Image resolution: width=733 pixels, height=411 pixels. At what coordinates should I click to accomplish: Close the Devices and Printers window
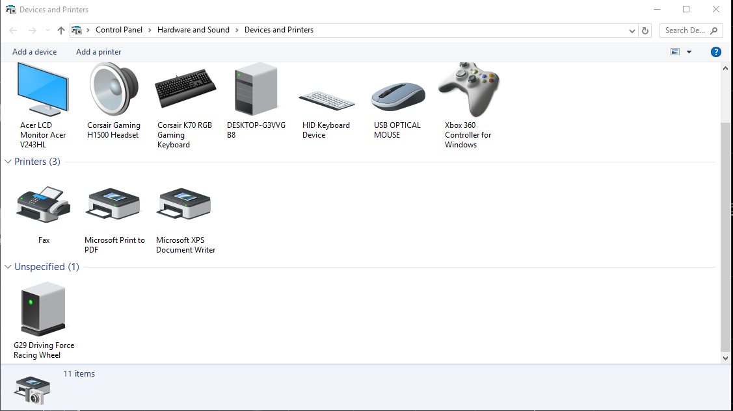tap(715, 9)
